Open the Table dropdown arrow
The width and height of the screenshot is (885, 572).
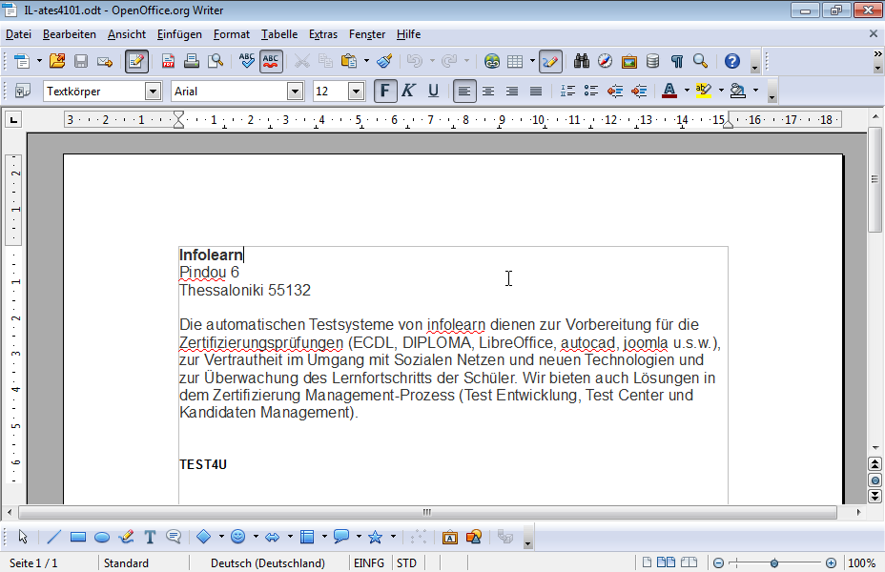coord(532,60)
